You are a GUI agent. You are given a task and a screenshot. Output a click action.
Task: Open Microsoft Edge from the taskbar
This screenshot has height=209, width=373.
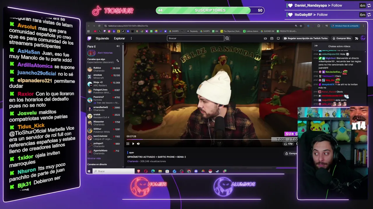pos(153,171)
